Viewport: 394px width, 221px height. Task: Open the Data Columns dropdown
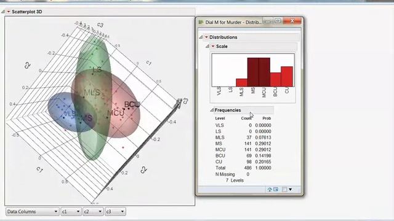point(33,211)
